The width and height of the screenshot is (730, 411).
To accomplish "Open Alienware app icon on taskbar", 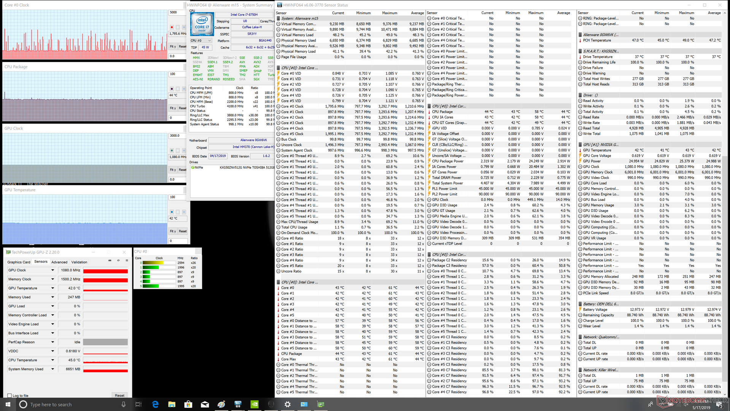I will pyautogui.click(x=271, y=404).
